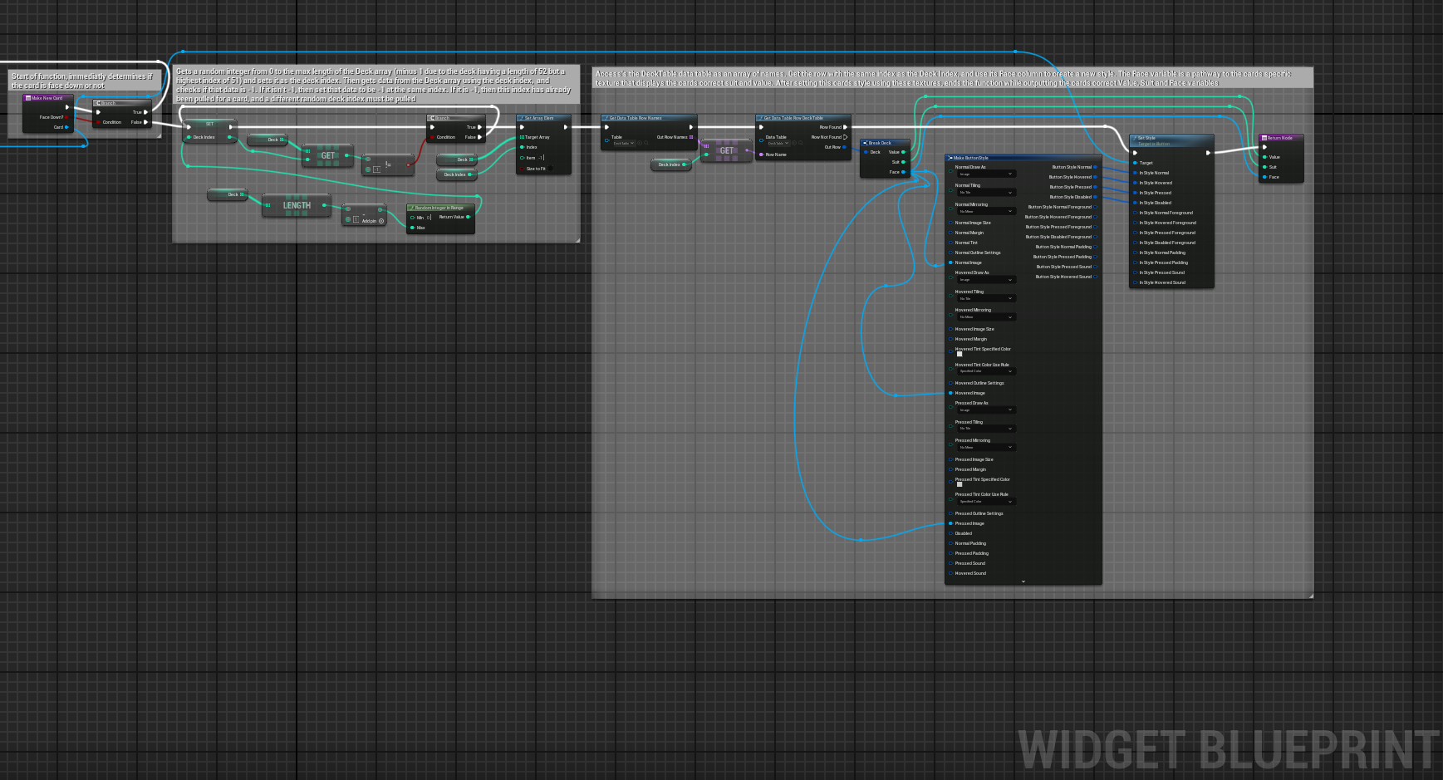Open the Data Table dropdown on Get Data Table Row DeckTable

[x=780, y=144]
